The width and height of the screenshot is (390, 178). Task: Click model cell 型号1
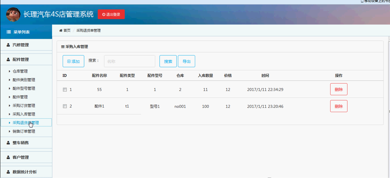click(155, 106)
